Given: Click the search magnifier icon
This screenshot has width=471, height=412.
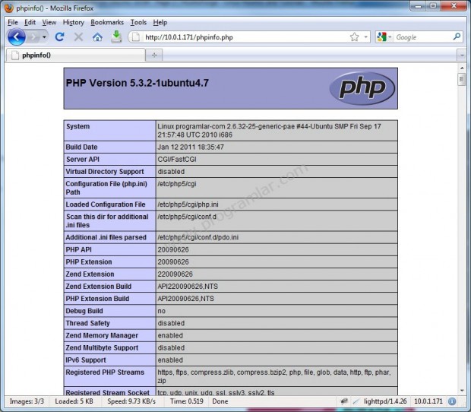Looking at the screenshot, I should (457, 36).
